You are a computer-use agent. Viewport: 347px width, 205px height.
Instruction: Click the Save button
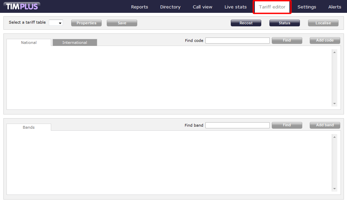[x=122, y=23]
